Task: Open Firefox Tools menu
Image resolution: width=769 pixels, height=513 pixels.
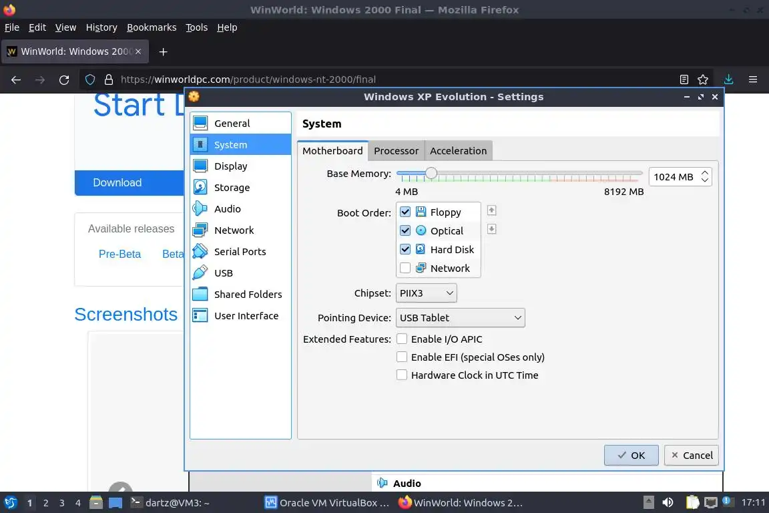Action: pyautogui.click(x=197, y=27)
